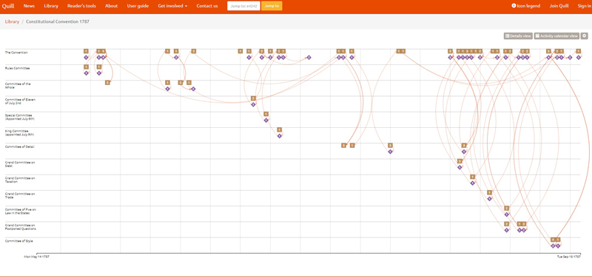Click the Join Quill link

[x=559, y=6]
